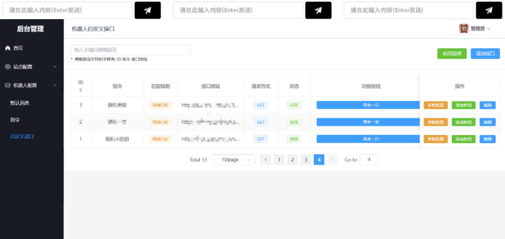Click the Total 33 pagination text
The image size is (505, 239).
198,160
